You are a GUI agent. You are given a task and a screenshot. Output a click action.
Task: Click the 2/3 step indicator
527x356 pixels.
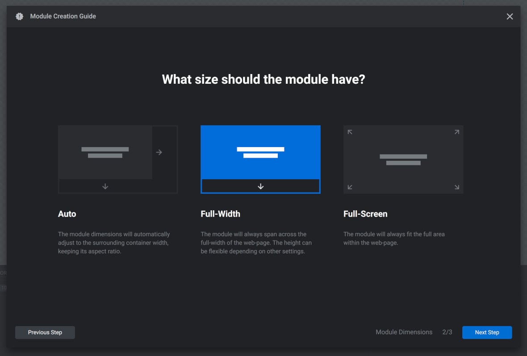click(x=448, y=332)
